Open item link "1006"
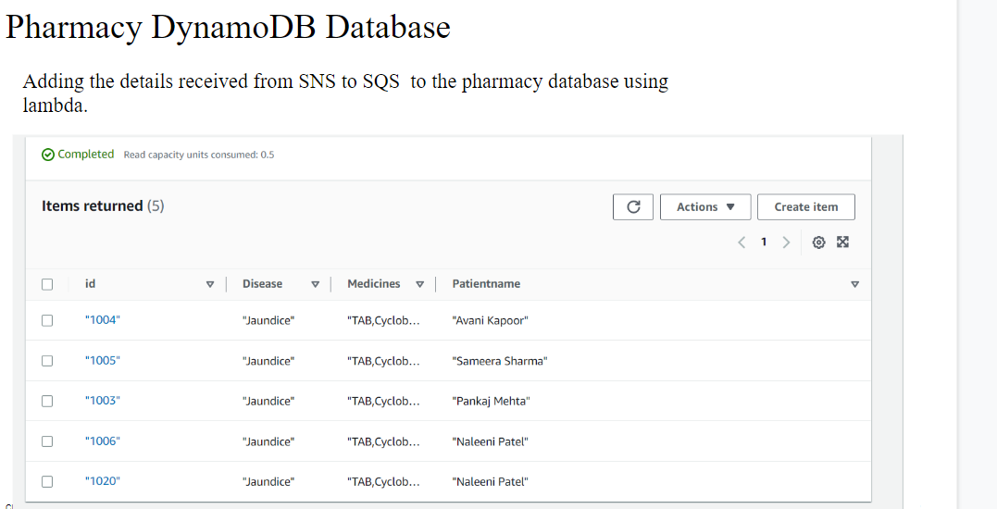This screenshot has height=509, width=997. [x=103, y=441]
